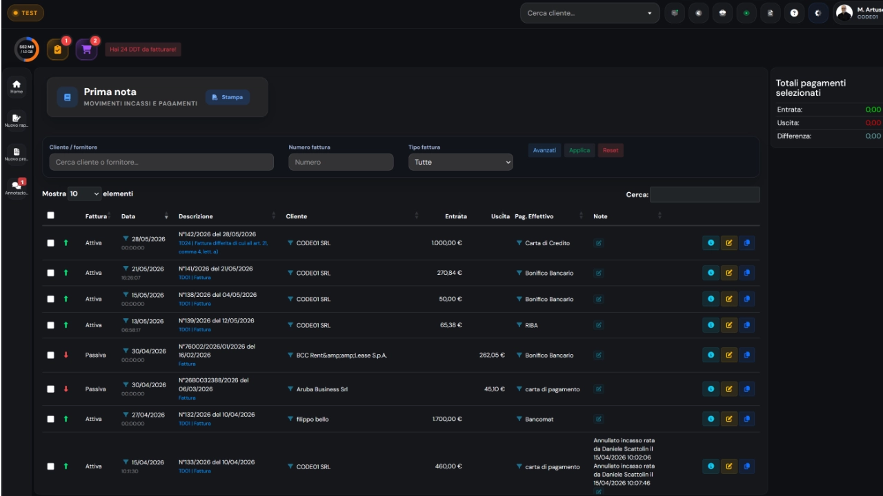The width and height of the screenshot is (883, 496).
Task: Edit the BCC Rent Lease movement
Action: pos(729,355)
